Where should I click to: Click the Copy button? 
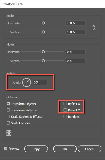36,149
